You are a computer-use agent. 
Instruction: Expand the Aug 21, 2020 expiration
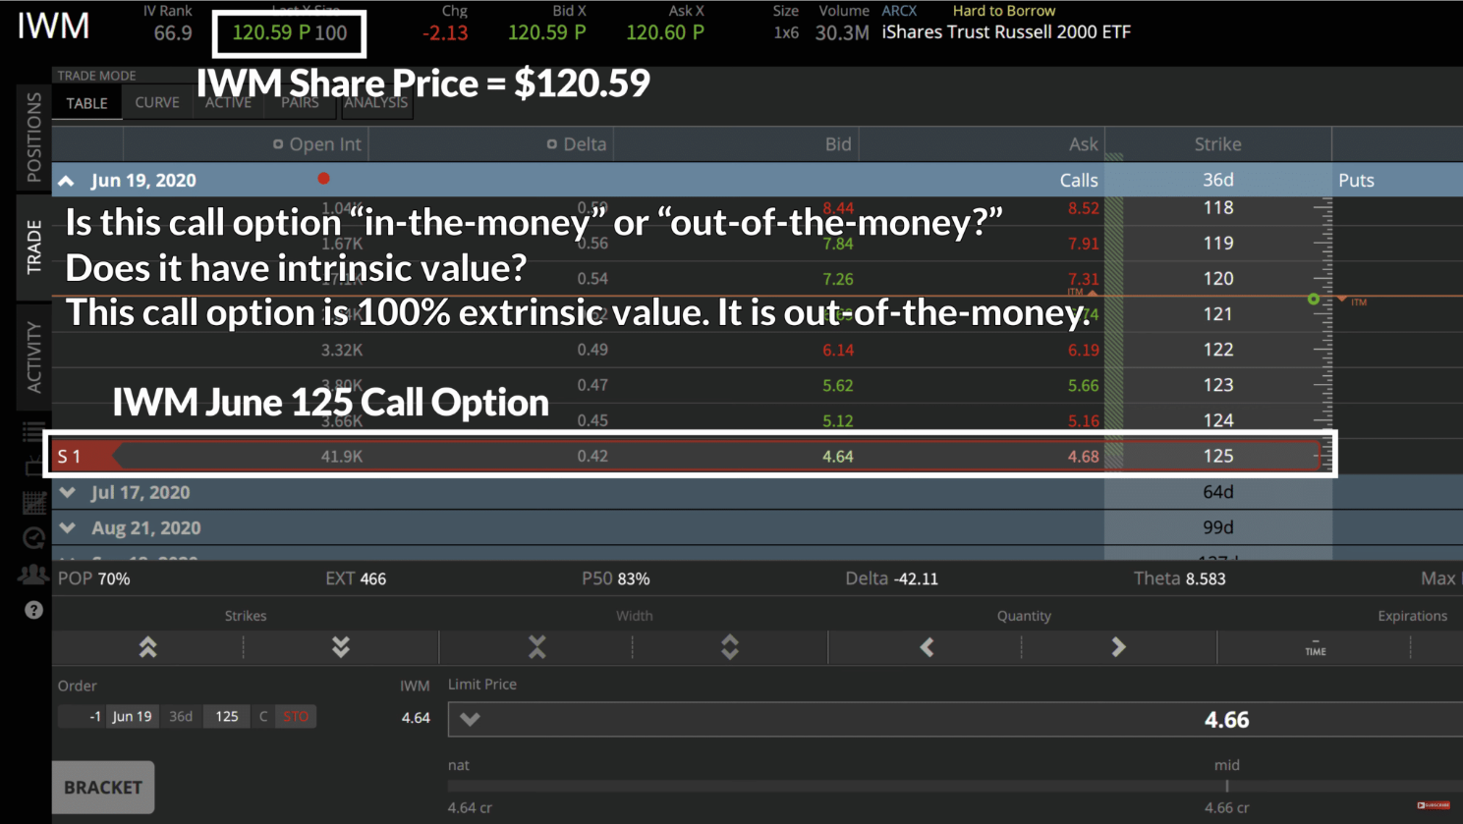(67, 527)
